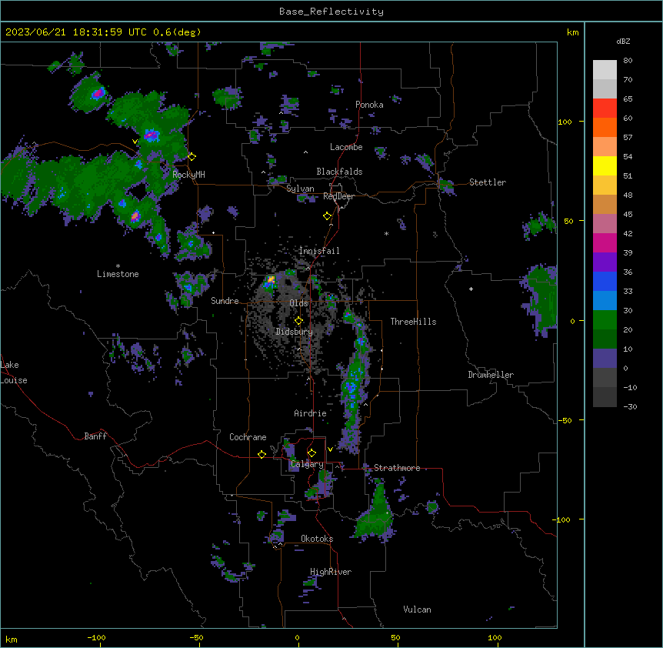Click the -10 value on the dBZ legend
Image resolution: width=663 pixels, height=648 pixels.
(x=630, y=387)
